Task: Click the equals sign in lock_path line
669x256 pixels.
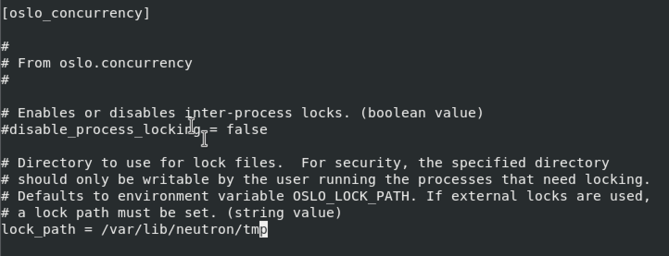Action: [x=89, y=230]
